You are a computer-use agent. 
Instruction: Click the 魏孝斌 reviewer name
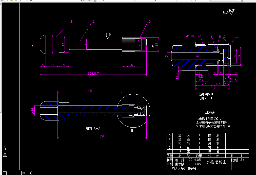(x=180, y=164)
